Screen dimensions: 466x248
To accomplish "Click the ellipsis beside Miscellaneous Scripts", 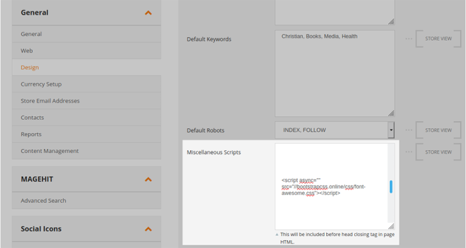I will [x=409, y=152].
